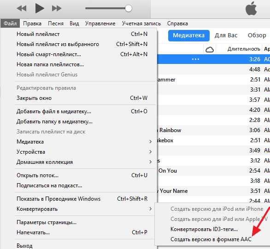Open the Вид menu
Image resolution: width=270 pixels, height=249 pixels.
point(74,23)
